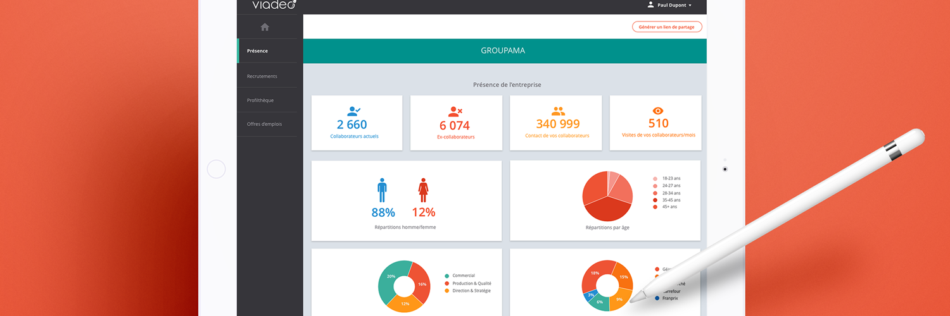Click the 6 074 ex-collaborators value

click(455, 125)
